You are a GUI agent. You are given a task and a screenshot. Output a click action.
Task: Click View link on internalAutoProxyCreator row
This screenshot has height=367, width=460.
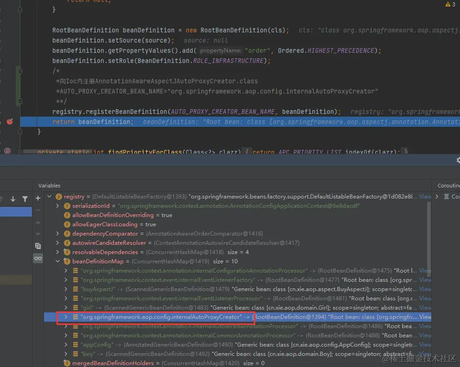425,317
